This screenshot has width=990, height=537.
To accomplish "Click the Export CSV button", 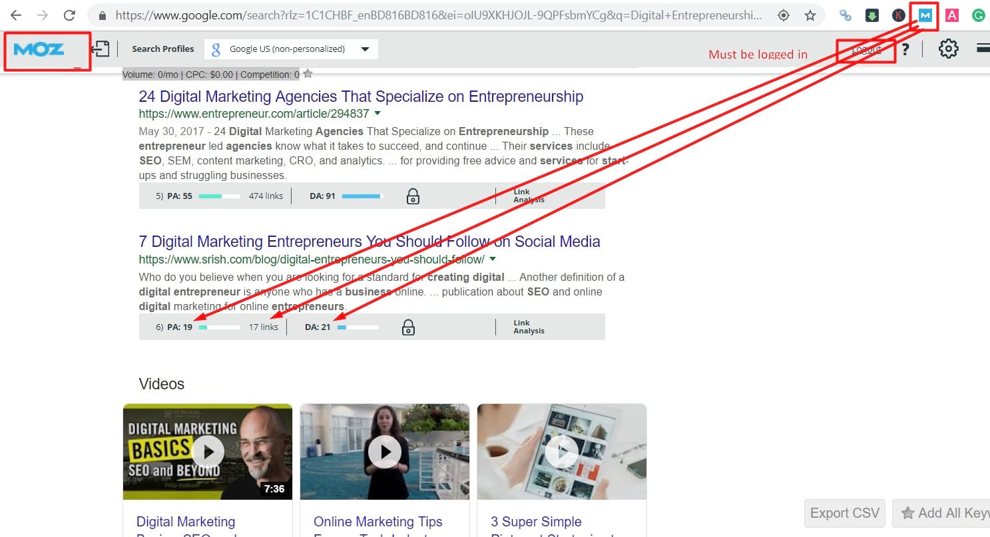I will [x=844, y=513].
